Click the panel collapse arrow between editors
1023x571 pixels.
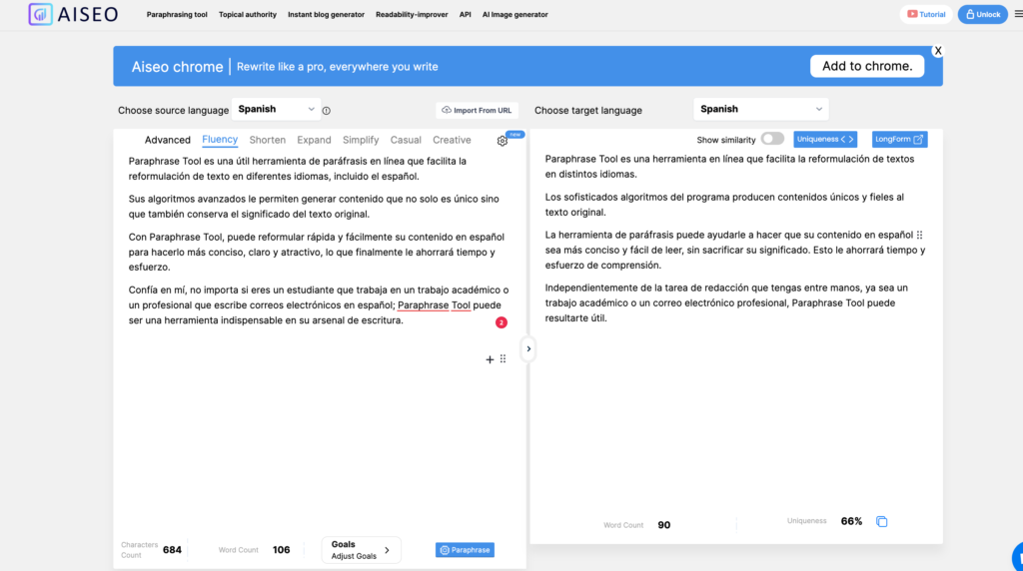[x=528, y=348]
